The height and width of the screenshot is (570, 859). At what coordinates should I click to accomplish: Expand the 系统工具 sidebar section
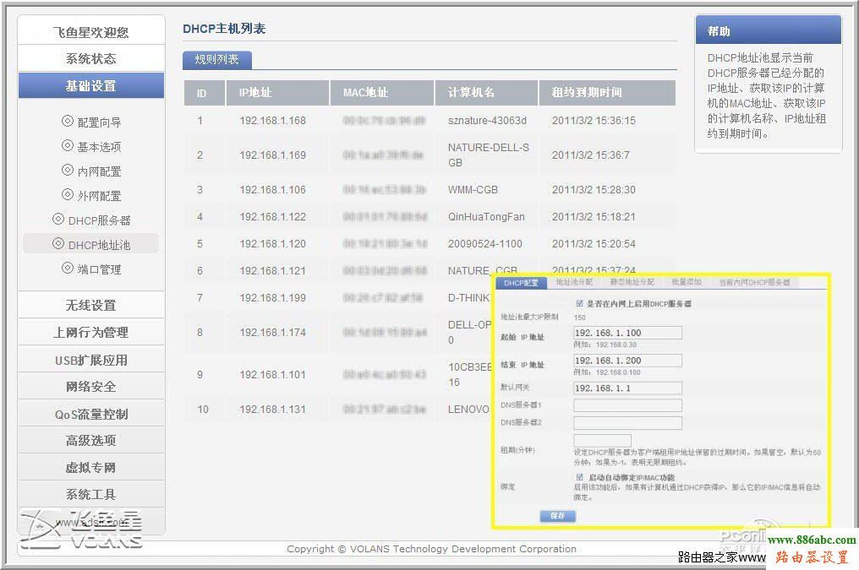[90, 494]
